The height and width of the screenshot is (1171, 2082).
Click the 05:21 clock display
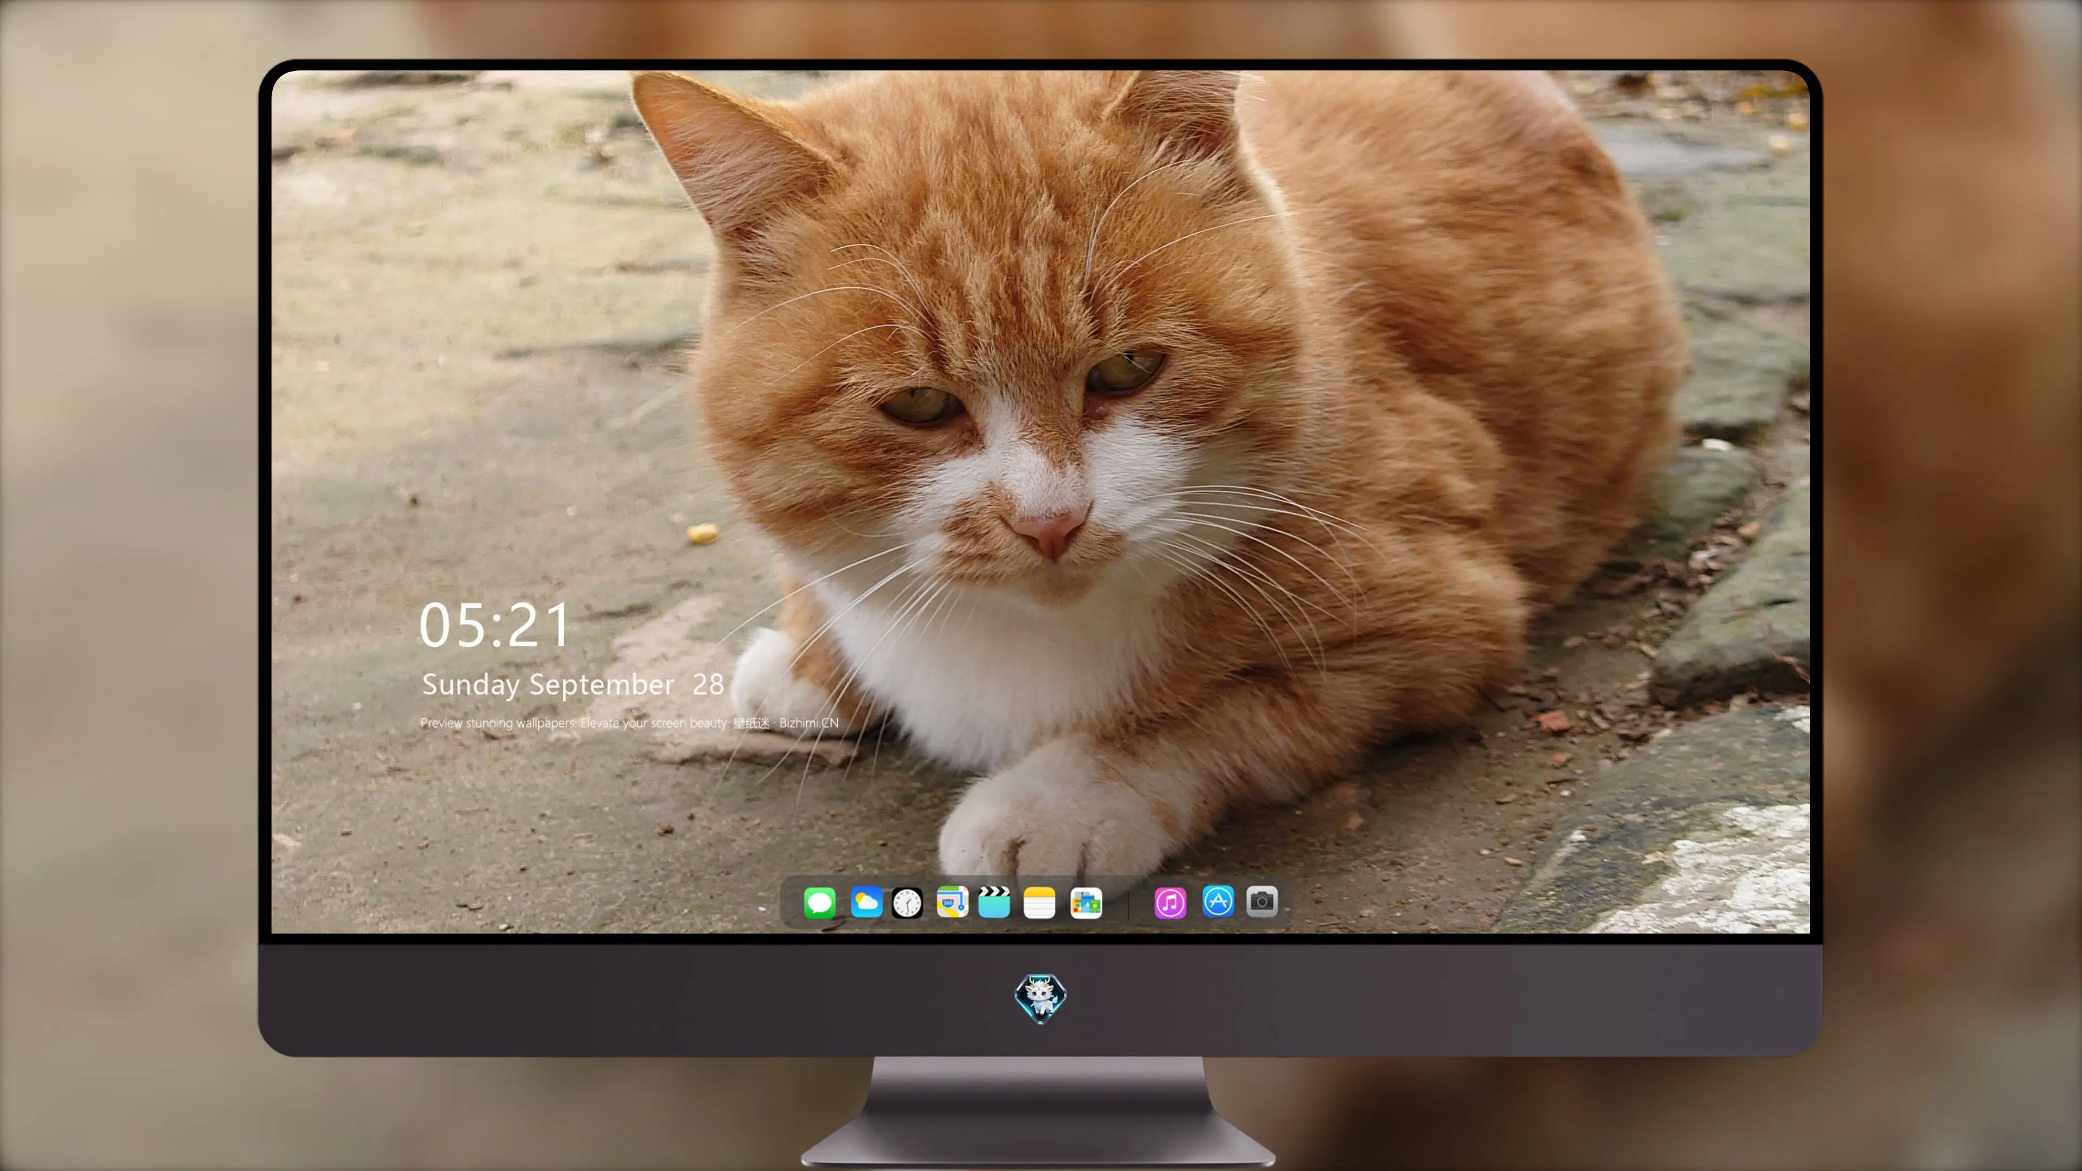494,626
